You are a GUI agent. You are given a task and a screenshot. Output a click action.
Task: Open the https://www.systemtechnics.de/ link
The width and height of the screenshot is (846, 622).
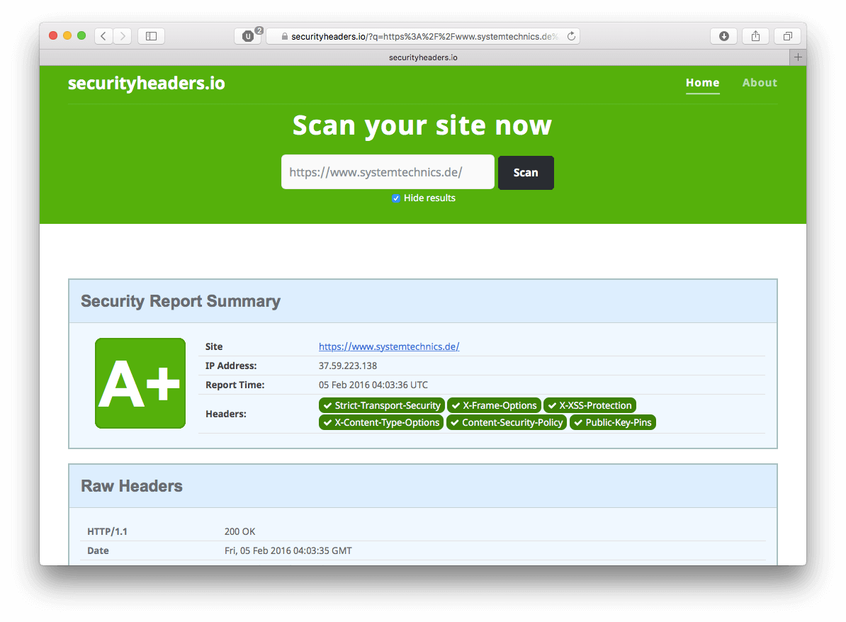[x=388, y=346]
